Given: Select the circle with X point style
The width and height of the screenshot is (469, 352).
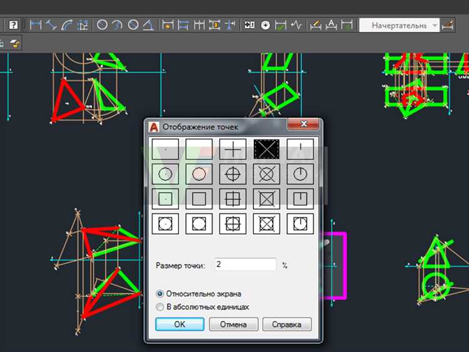Looking at the screenshot, I should click(x=266, y=173).
